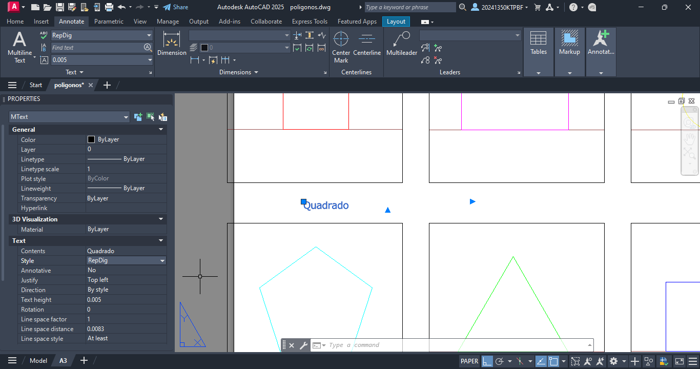
Task: Click the Remove Leader icon
Action: tap(438, 60)
